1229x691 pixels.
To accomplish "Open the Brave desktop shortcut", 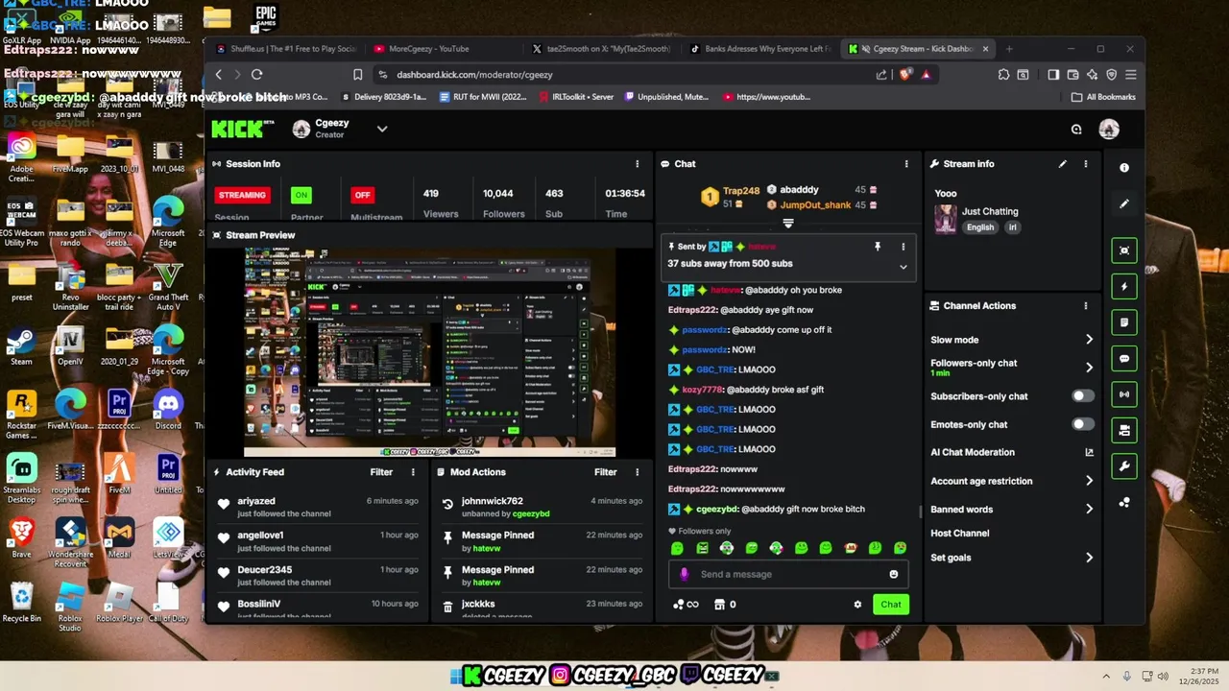I will pyautogui.click(x=21, y=538).
